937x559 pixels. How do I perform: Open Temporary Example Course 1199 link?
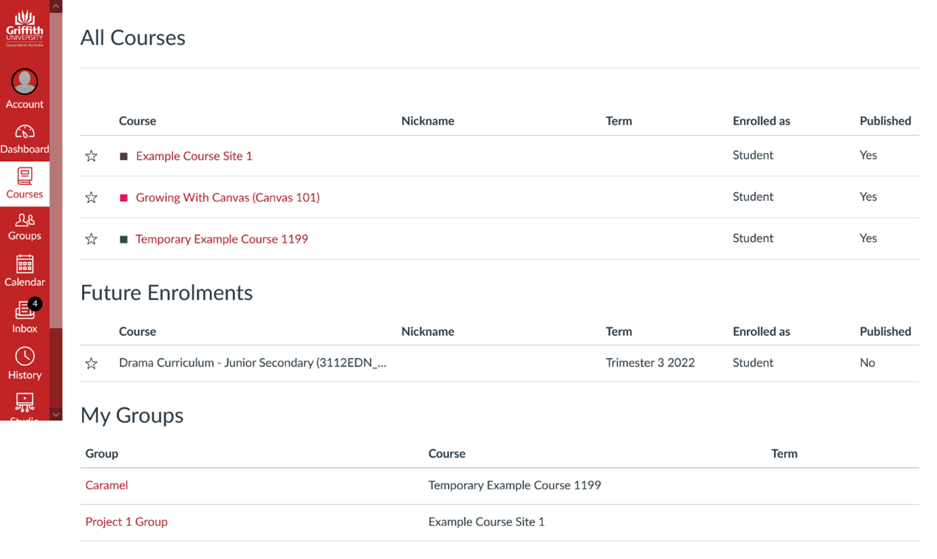coord(222,239)
